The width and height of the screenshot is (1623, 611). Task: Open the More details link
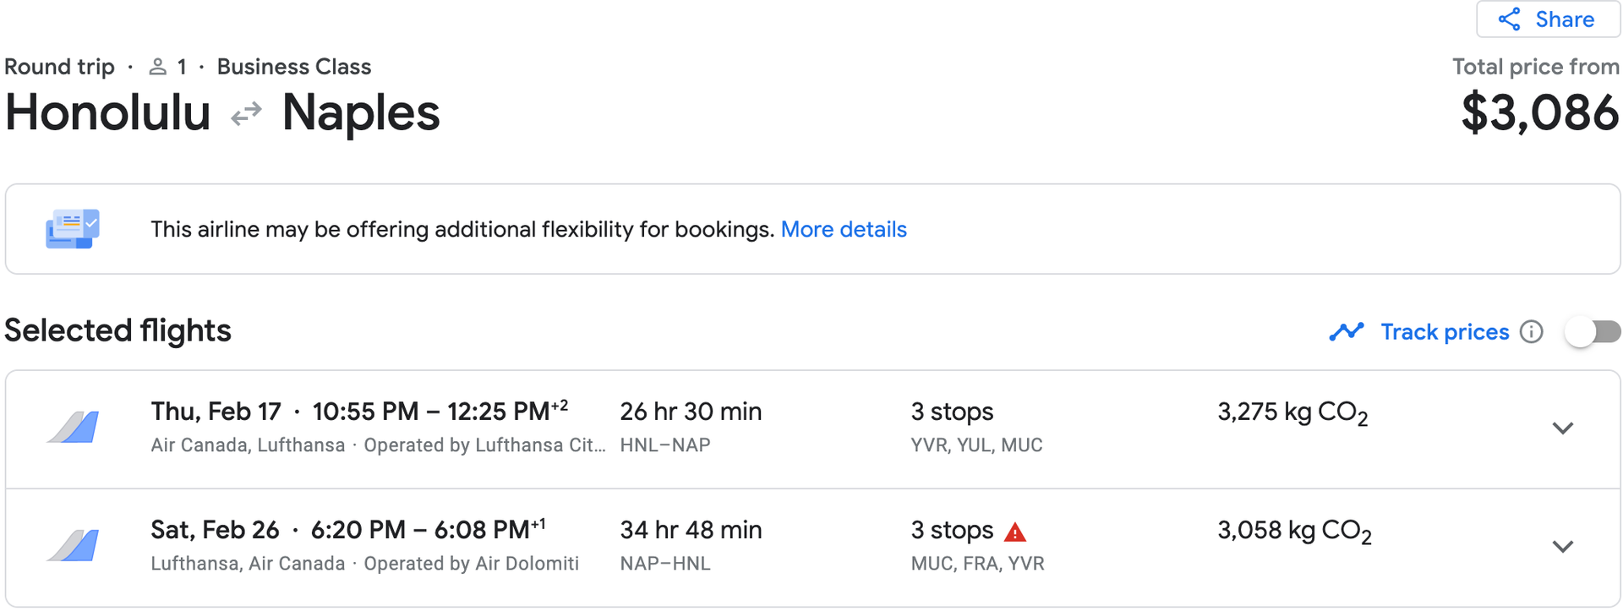(844, 229)
